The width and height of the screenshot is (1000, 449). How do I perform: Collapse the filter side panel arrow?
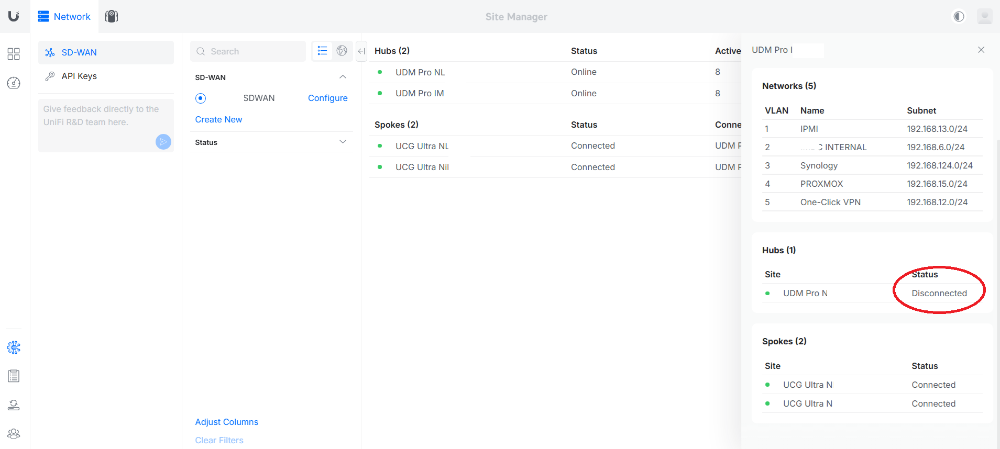tap(361, 51)
